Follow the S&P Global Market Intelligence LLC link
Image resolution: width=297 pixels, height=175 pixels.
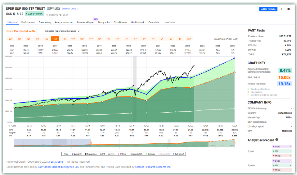click(59, 167)
